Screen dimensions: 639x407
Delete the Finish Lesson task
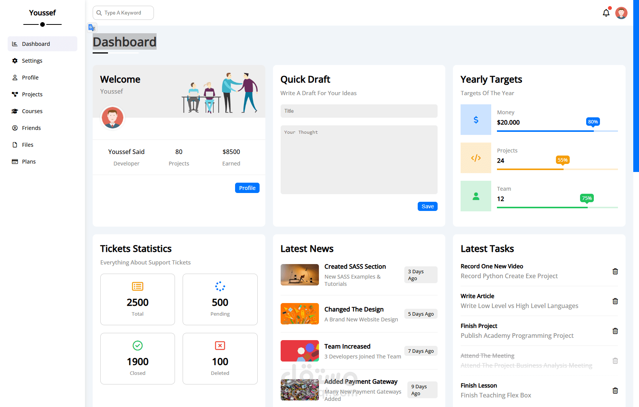(x=615, y=391)
